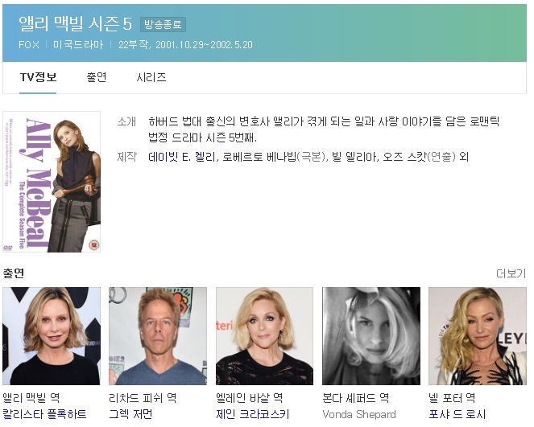Open producer 데이빗 E. 켈리 link

click(182, 156)
